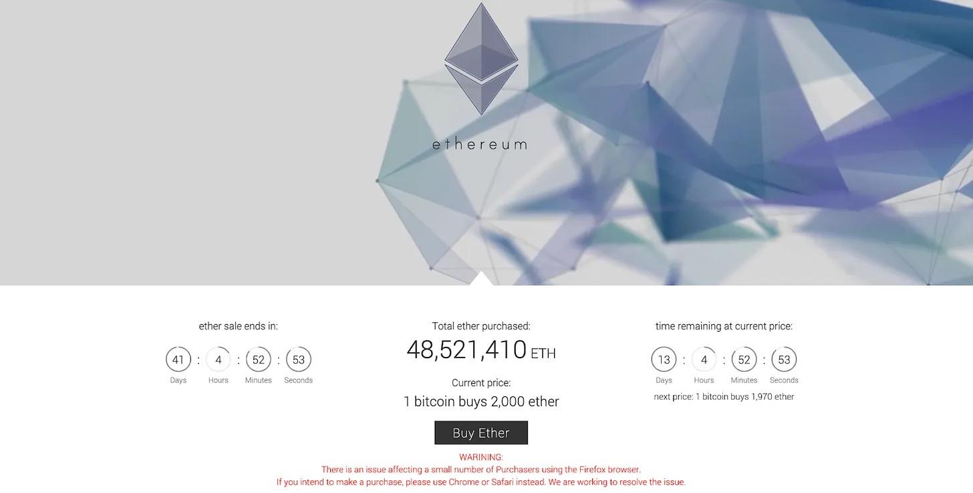This screenshot has width=973, height=493.
Task: Click the 13 Days circle in price countdown
Action: coord(664,360)
